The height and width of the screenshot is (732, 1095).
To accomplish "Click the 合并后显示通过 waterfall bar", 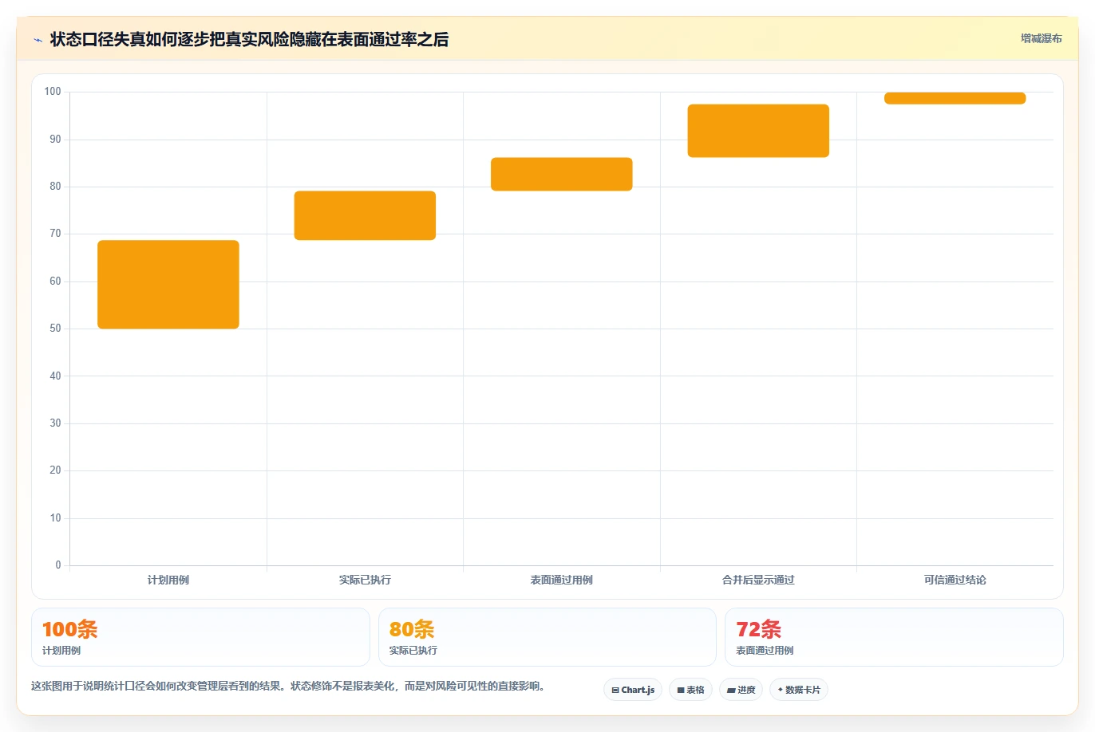I will tap(758, 131).
